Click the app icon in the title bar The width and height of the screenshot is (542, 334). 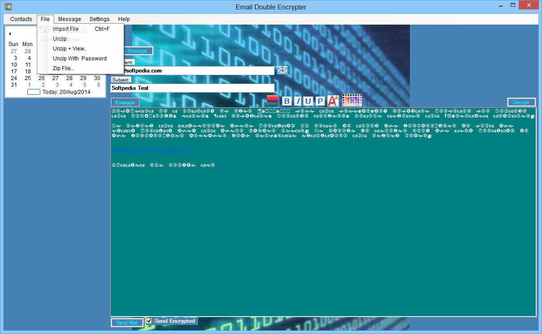[8, 7]
